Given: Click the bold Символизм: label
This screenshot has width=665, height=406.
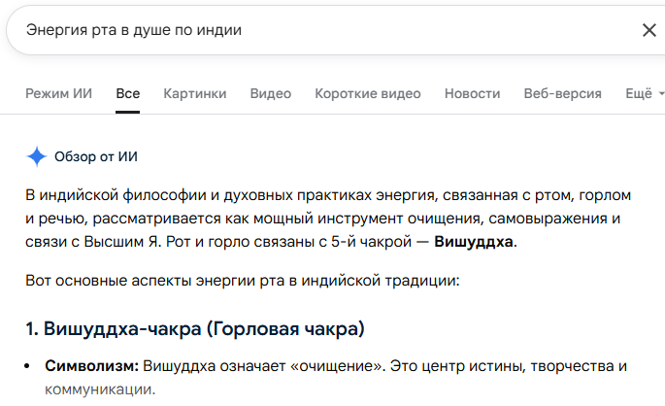Looking at the screenshot, I should 92,366.
